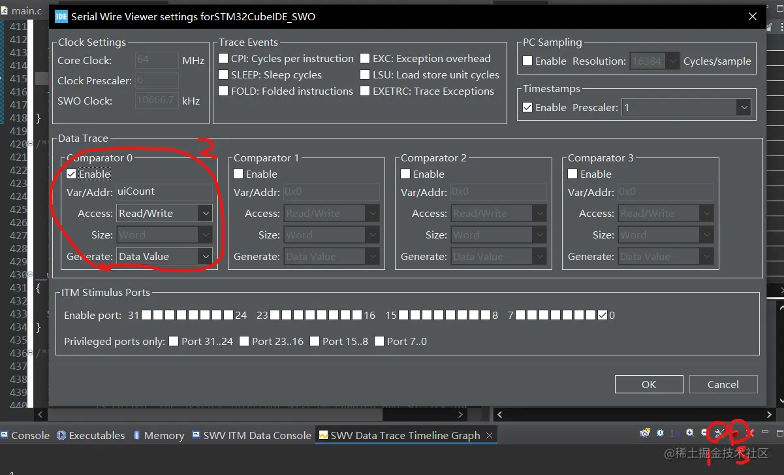Open Comparator 0 Size dropdown

pyautogui.click(x=165, y=235)
